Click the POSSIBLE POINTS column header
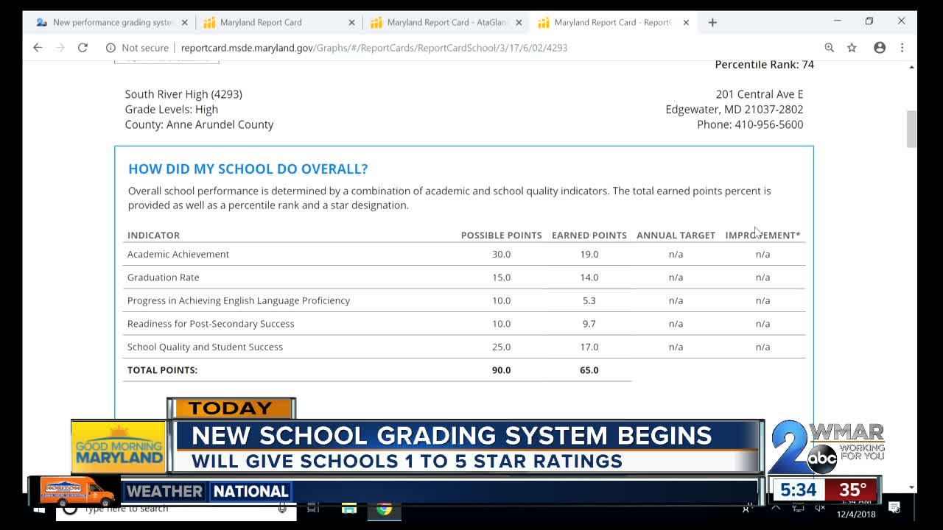 click(x=501, y=235)
